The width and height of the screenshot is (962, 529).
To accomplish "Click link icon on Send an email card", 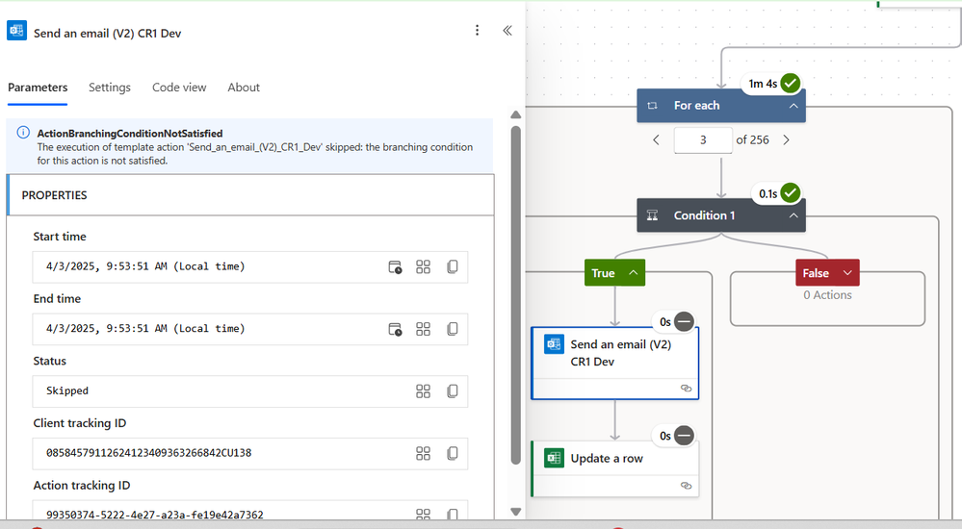I will coord(686,388).
